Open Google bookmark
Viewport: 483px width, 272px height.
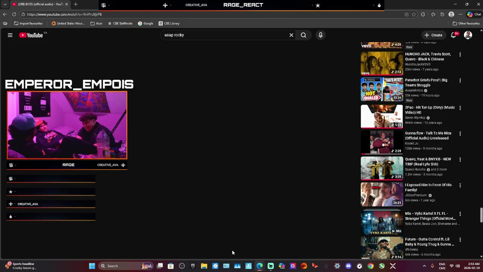pyautogui.click(x=145, y=23)
